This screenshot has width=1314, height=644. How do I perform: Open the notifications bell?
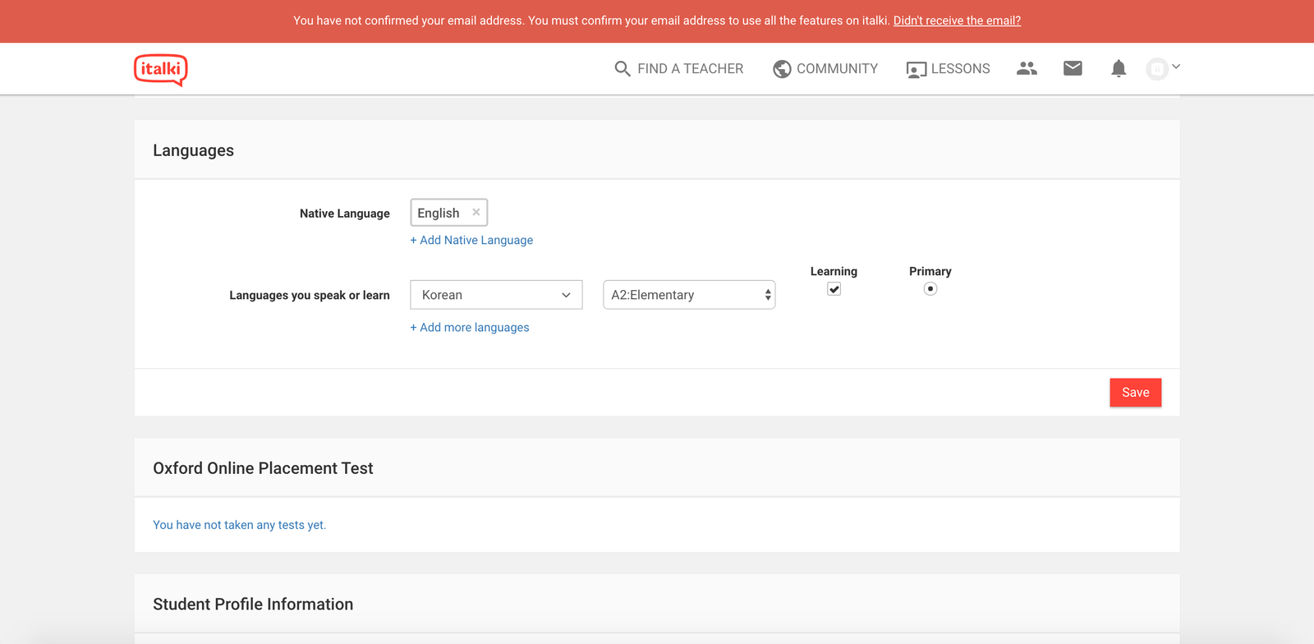1119,68
